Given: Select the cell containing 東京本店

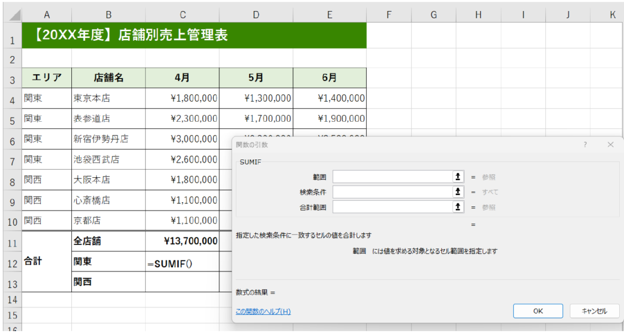Looking at the screenshot, I should [108, 98].
